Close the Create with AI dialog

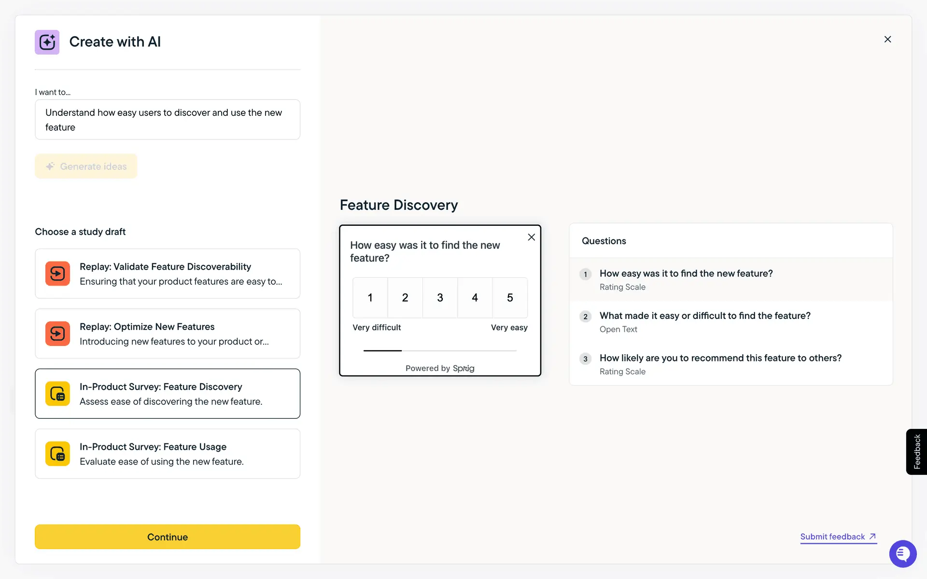[887, 39]
